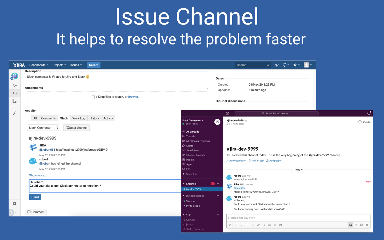Viewport: 384px width, 240px height.
Task: Open Slack Connector workspace name menu
Action: point(193,121)
